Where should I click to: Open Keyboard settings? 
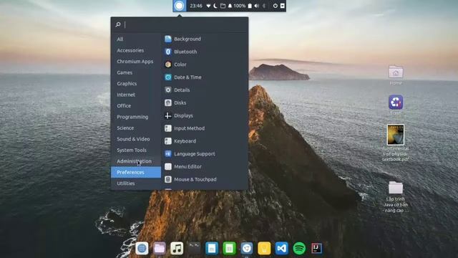204,141
